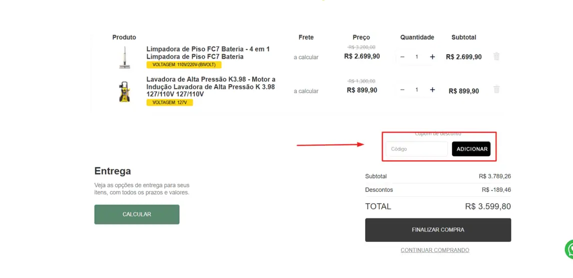Open Limpadora de Piso FC7 Bateria product title

208,53
